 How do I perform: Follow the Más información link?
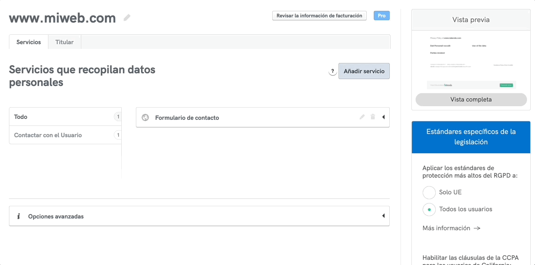point(451,228)
